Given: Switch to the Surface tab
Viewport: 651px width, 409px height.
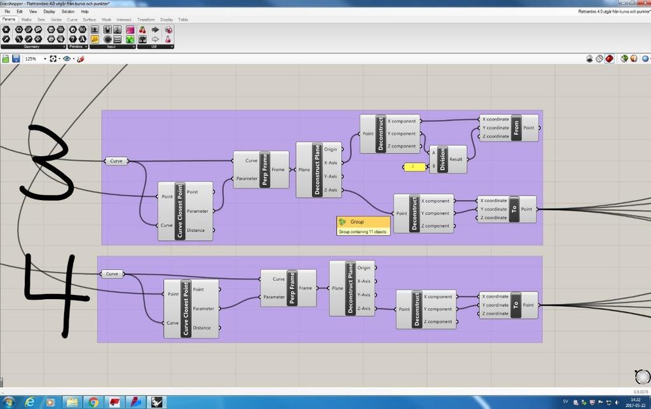Looking at the screenshot, I should pos(89,20).
